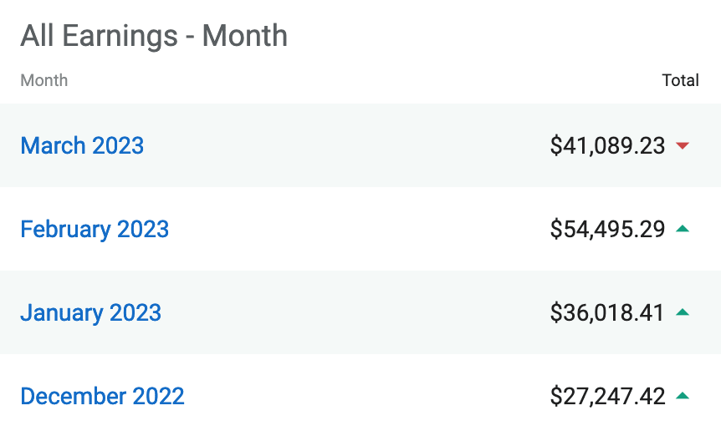Click the red downward trend arrow for March 2023
Image resolution: width=721 pixels, height=436 pixels.
coord(683,146)
